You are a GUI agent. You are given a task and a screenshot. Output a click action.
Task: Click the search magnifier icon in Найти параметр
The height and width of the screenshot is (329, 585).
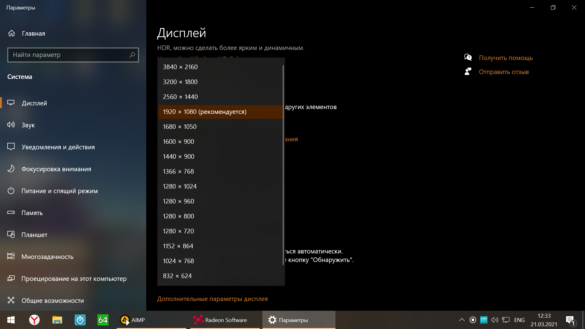tap(132, 55)
